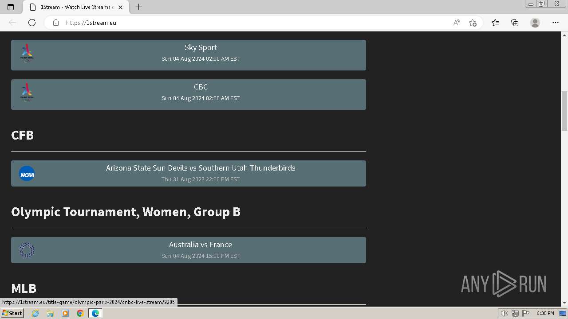Open the browser profile icon

coord(535,23)
